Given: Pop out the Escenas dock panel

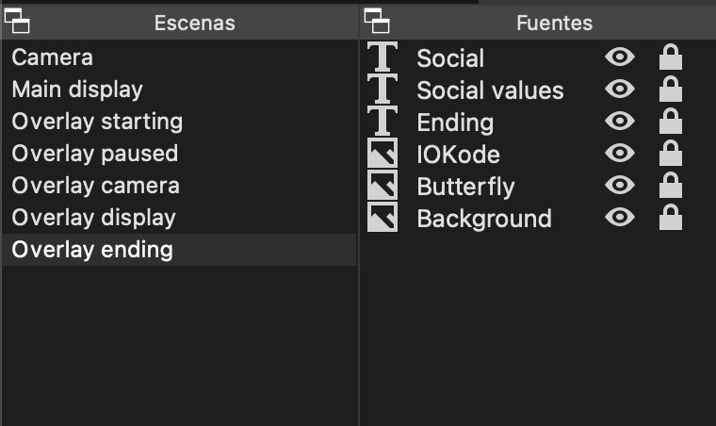Looking at the screenshot, I should (x=18, y=22).
